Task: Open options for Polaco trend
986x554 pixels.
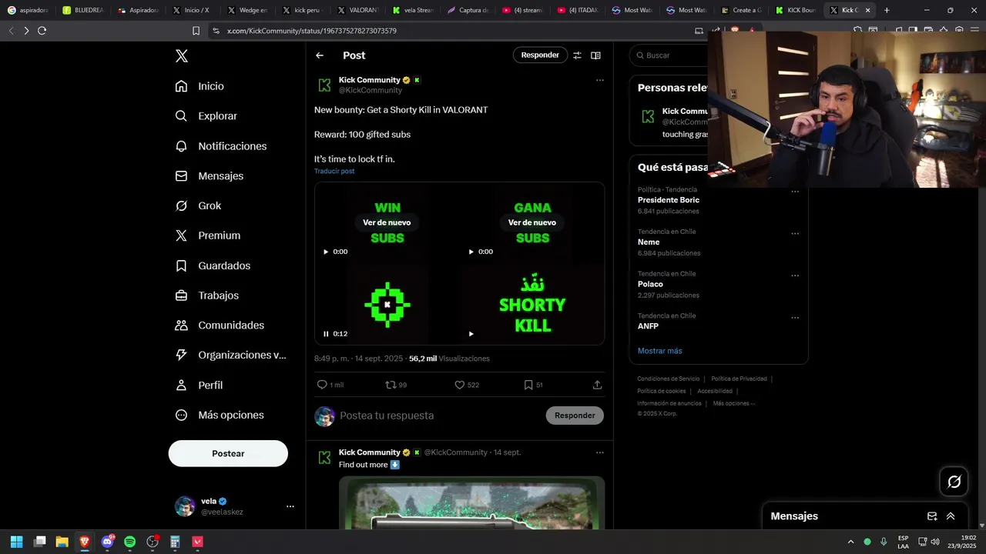Action: point(795,275)
